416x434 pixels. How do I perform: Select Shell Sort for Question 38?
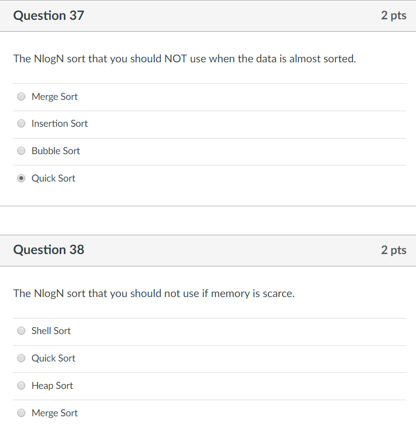[21, 331]
